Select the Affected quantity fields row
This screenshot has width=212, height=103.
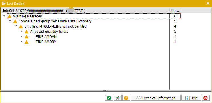pyautogui.click(x=49, y=32)
